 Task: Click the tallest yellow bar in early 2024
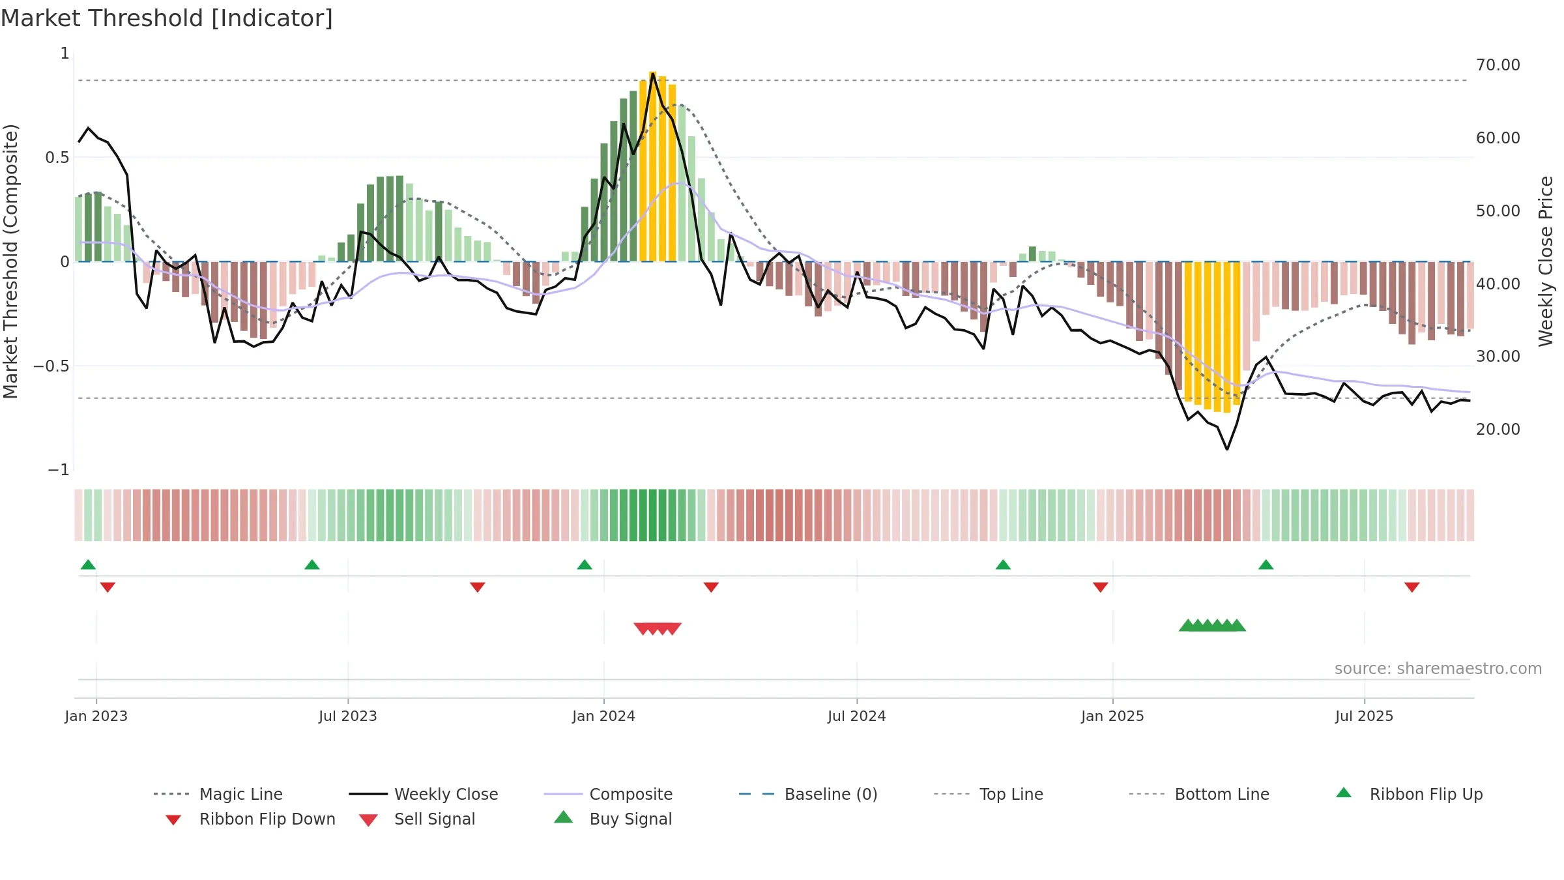pyautogui.click(x=652, y=166)
